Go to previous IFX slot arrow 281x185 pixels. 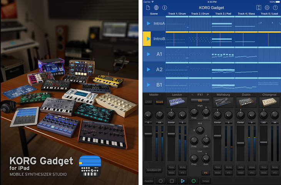click(x=192, y=94)
